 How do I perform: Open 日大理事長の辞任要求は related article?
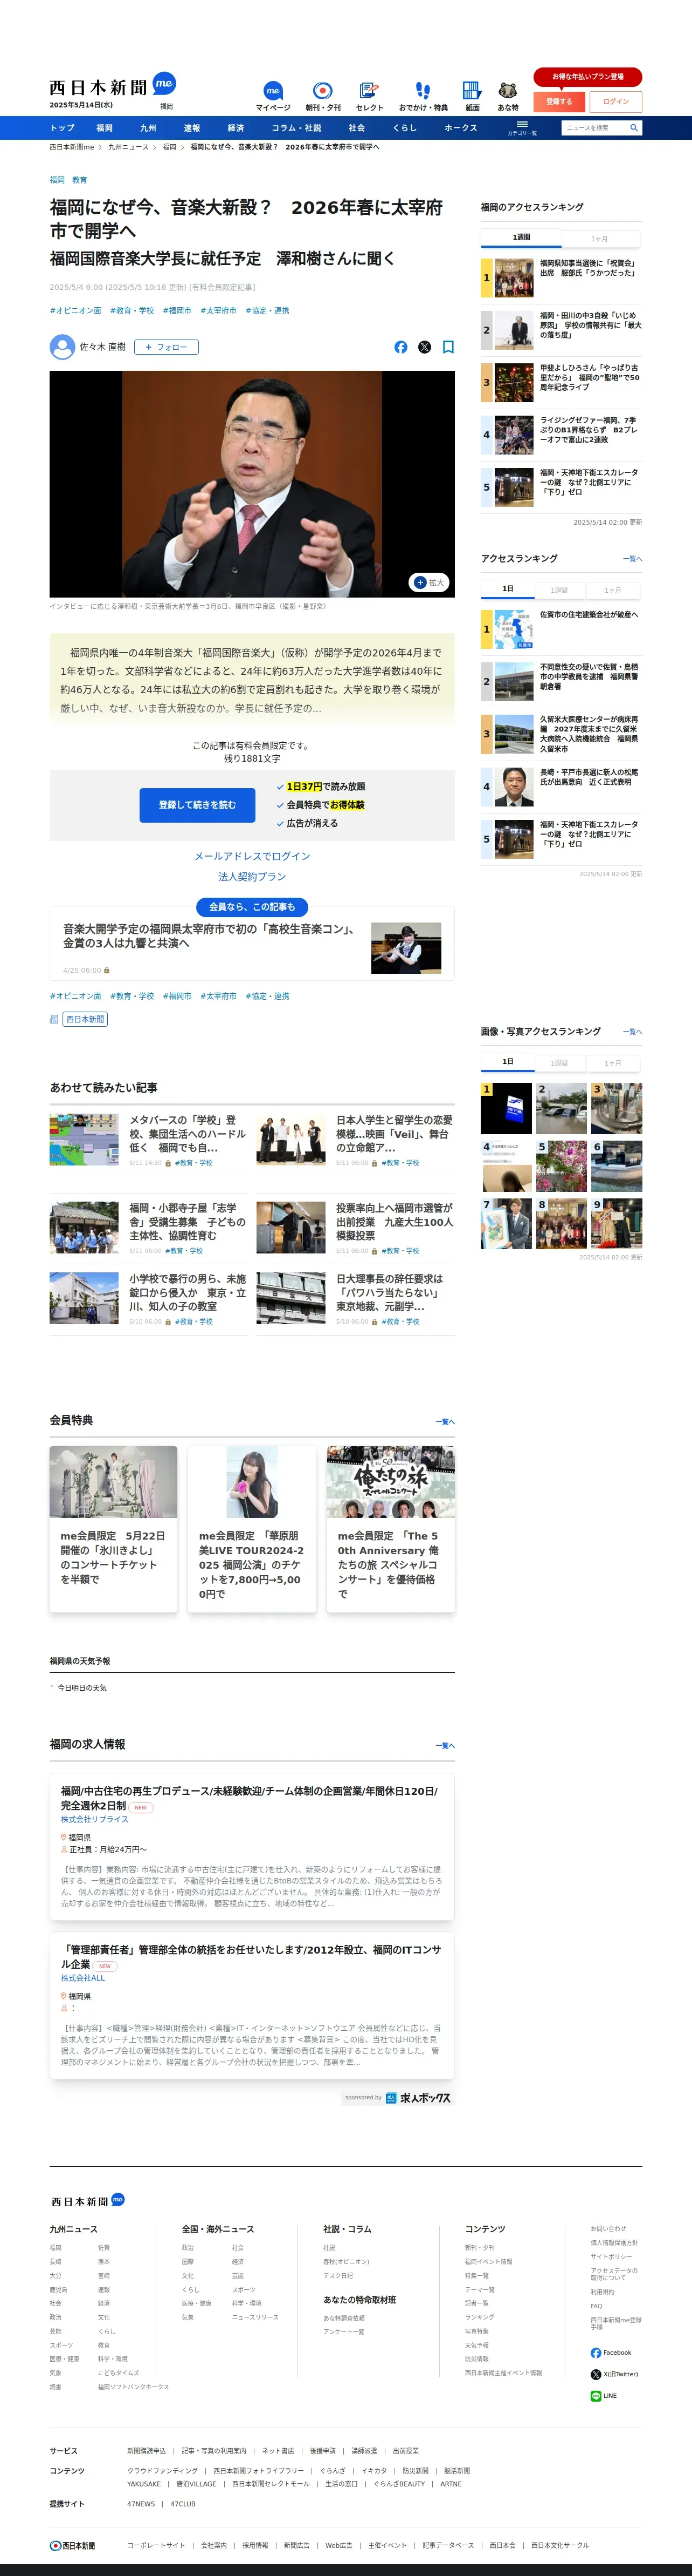tap(356, 1298)
